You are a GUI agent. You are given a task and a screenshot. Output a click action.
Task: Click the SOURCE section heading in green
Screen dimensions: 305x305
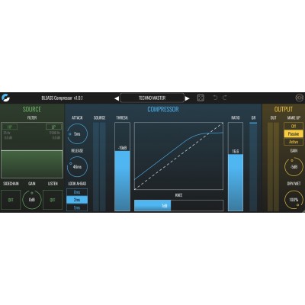tap(32, 110)
